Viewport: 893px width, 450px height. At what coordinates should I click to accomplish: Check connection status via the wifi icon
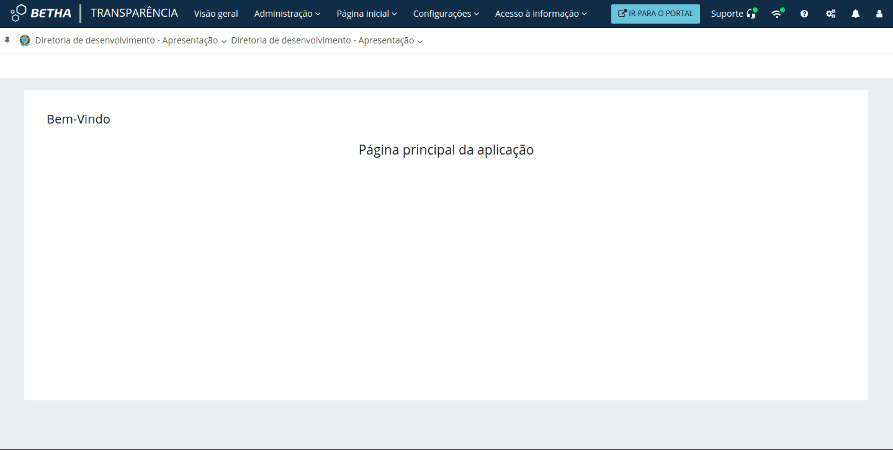coord(777,13)
